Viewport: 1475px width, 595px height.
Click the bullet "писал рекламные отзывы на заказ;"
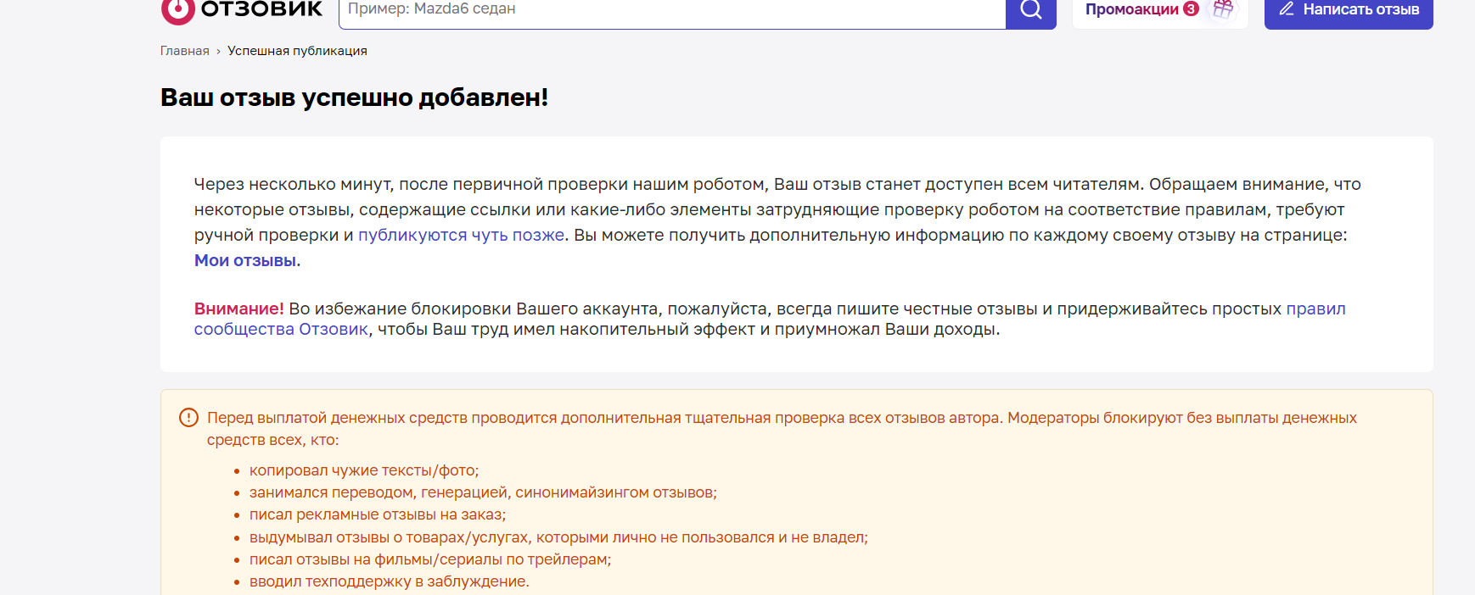click(378, 514)
